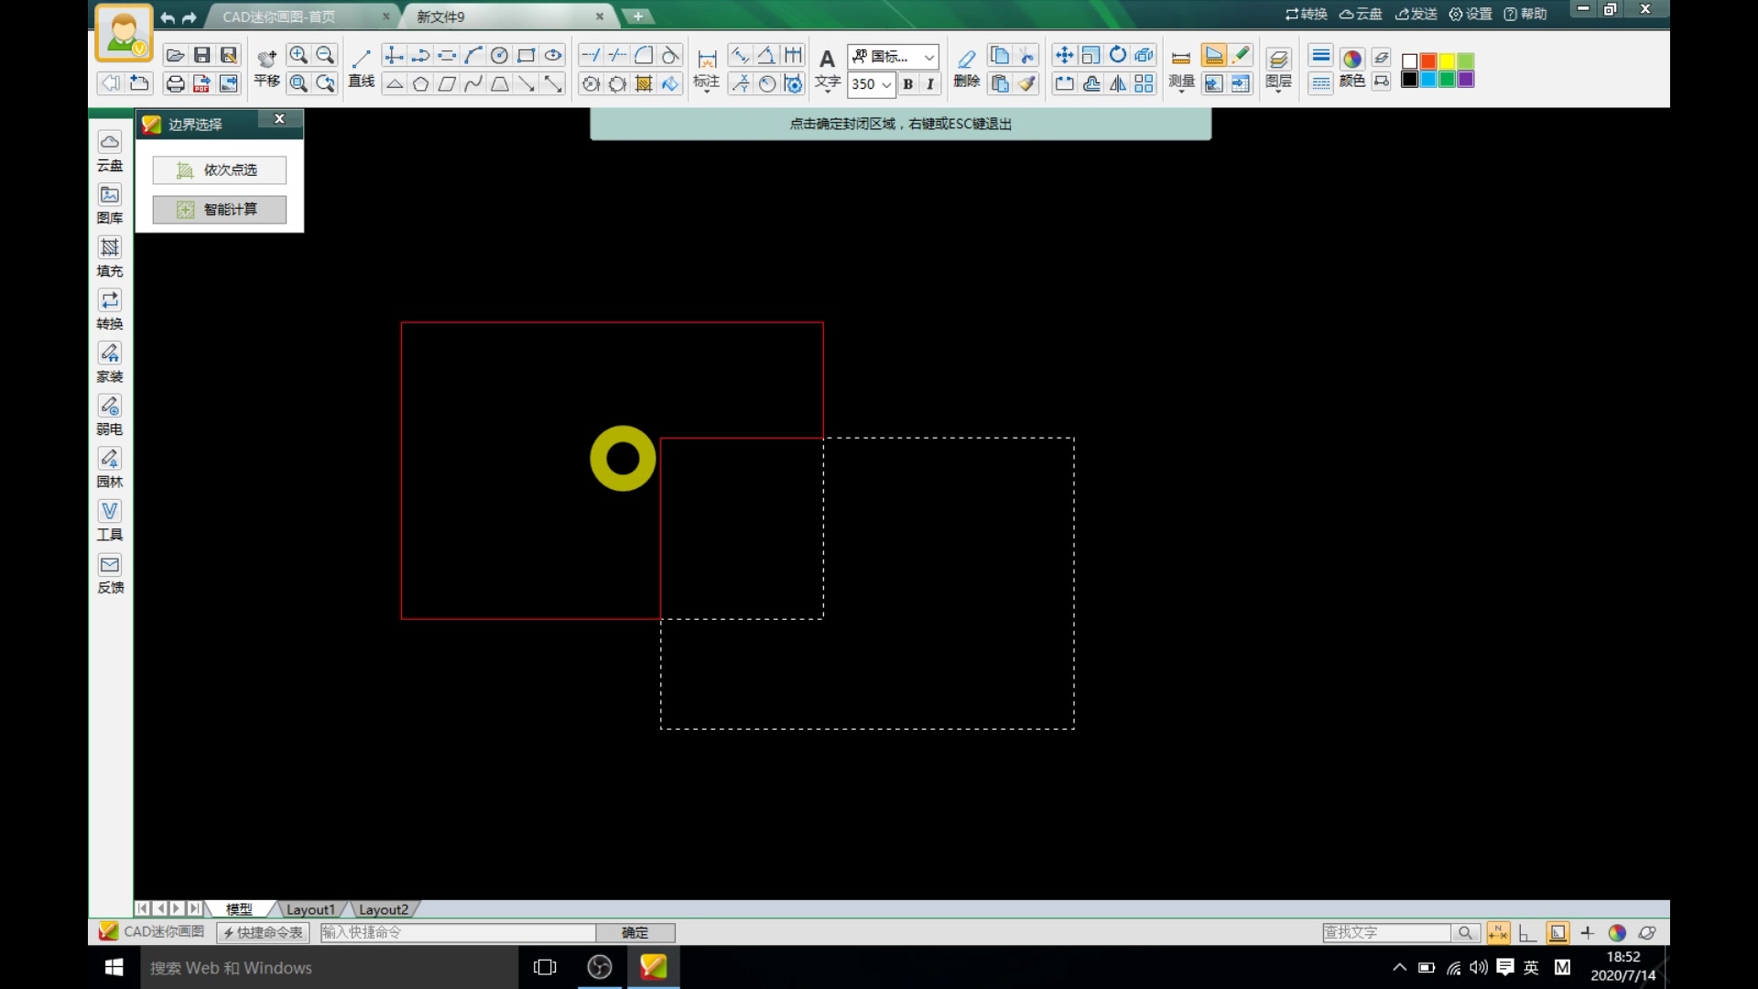Click the mirror tool icon
This screenshot has height=989, width=1758.
point(1117,83)
